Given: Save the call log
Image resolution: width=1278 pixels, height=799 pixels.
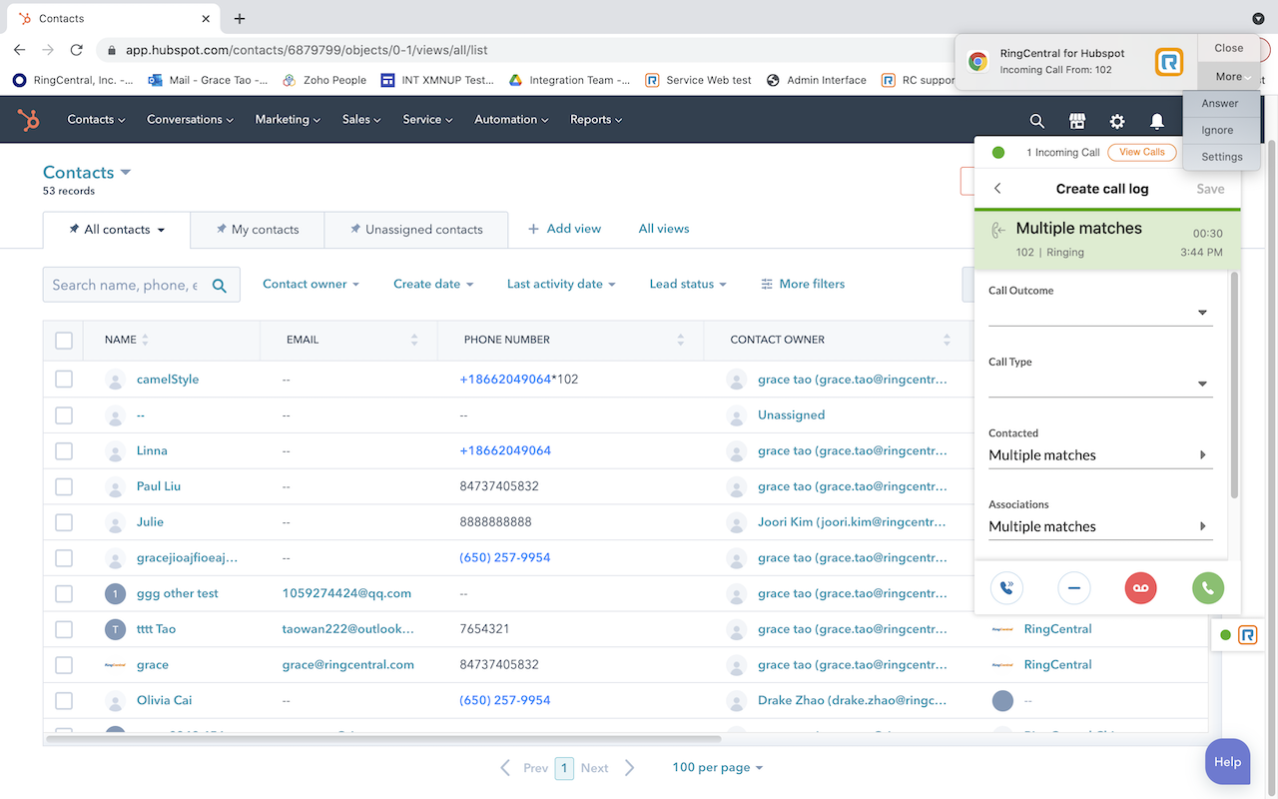Looking at the screenshot, I should point(1210,189).
